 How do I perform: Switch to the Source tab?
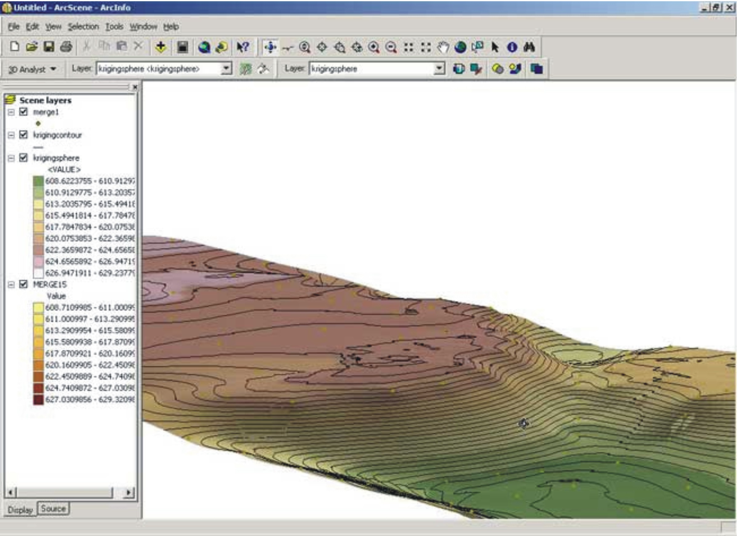[53, 508]
